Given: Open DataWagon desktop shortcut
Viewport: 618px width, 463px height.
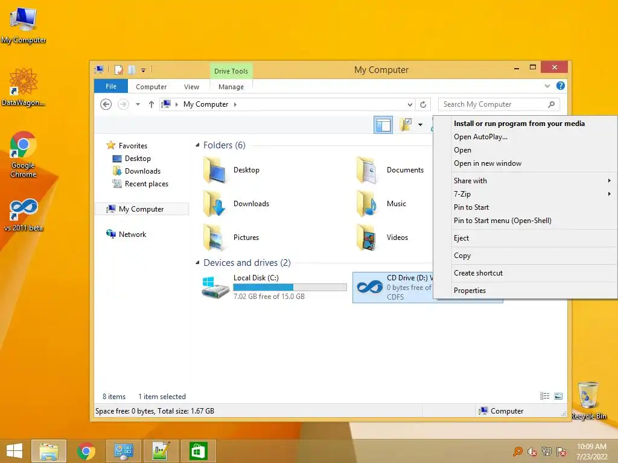Looking at the screenshot, I should coord(24,87).
